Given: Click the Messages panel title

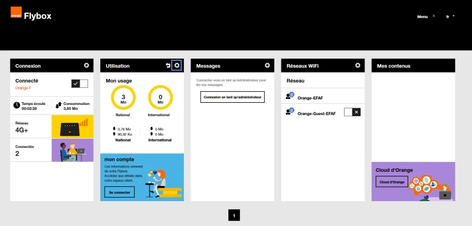Looking at the screenshot, I should click(208, 66).
